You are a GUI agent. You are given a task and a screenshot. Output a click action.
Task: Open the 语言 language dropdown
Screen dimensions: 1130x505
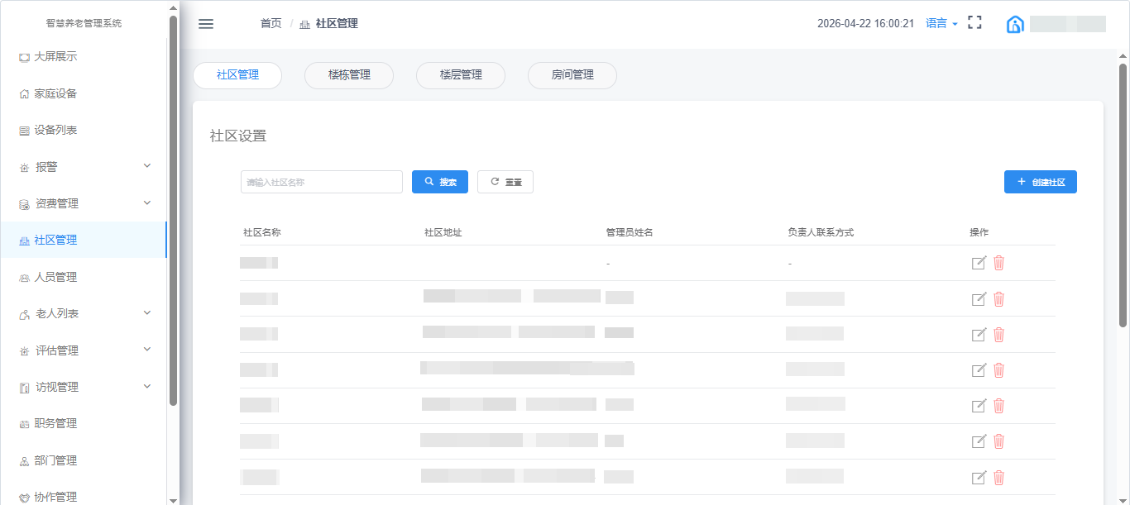(941, 24)
